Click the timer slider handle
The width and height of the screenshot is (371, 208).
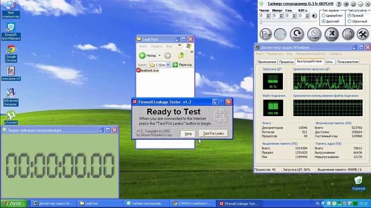click(261, 23)
